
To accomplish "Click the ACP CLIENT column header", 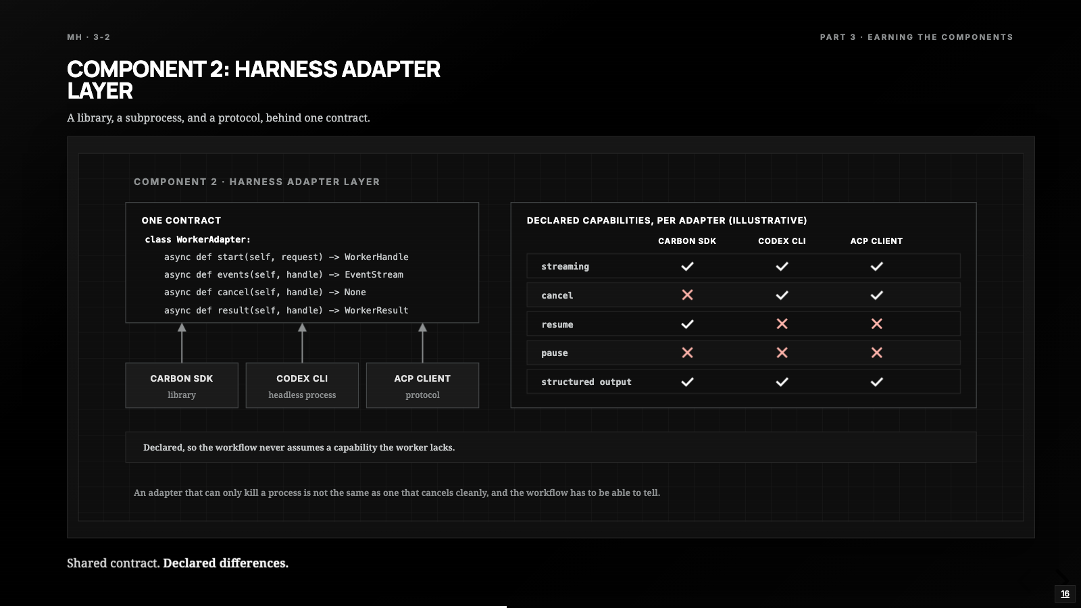I will pos(876,241).
